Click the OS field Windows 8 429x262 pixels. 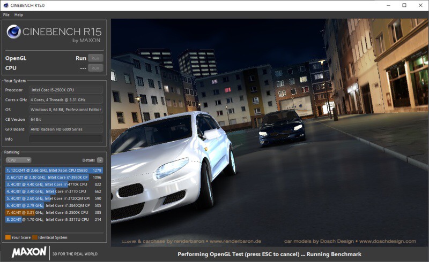pyautogui.click(x=66, y=110)
